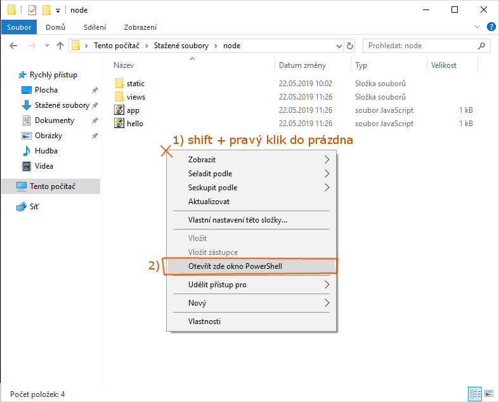Sort by the Datum změny column header
The height and width of the screenshot is (402, 499).
pos(302,65)
